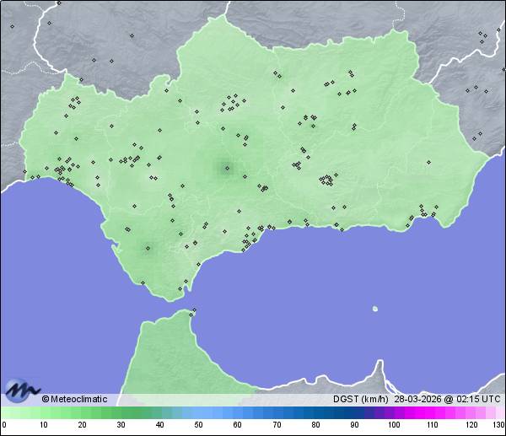Screen dimensions: 506x436
Task: Click the 30 km/h green scale swatch
Action: coord(121,412)
